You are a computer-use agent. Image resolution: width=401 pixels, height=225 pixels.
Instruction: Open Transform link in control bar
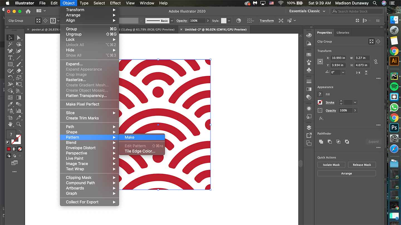point(266,21)
